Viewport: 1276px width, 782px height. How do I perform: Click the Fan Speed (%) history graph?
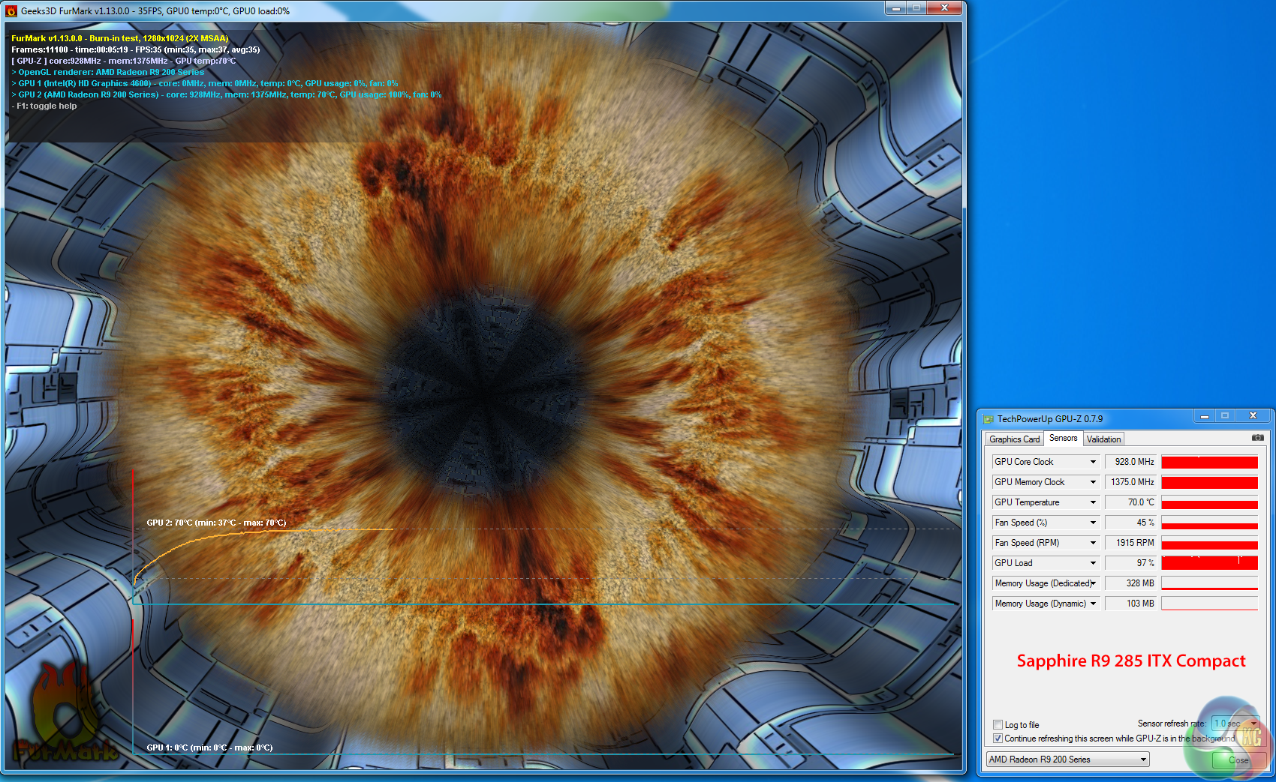(x=1209, y=523)
